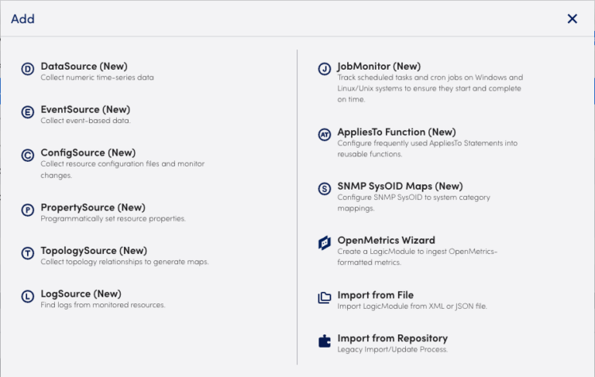595x377 pixels.
Task: Open the OpenMetrics Wizard title
Action: (386, 240)
